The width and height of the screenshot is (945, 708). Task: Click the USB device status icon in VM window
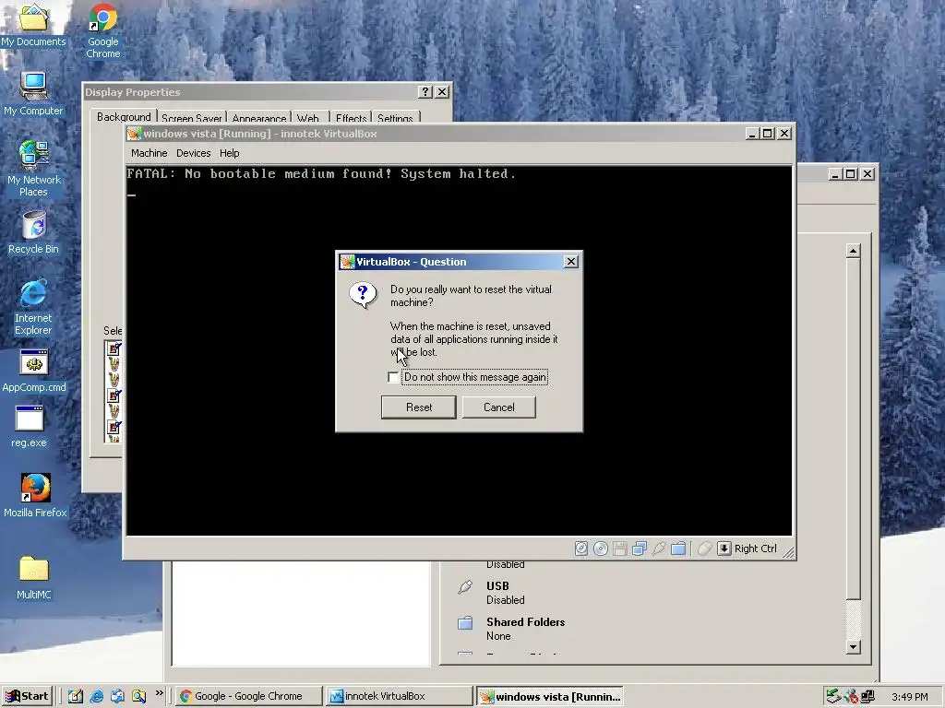659,549
